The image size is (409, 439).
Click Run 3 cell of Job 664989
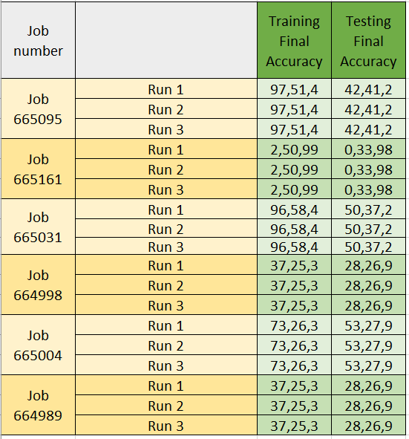[x=166, y=425]
